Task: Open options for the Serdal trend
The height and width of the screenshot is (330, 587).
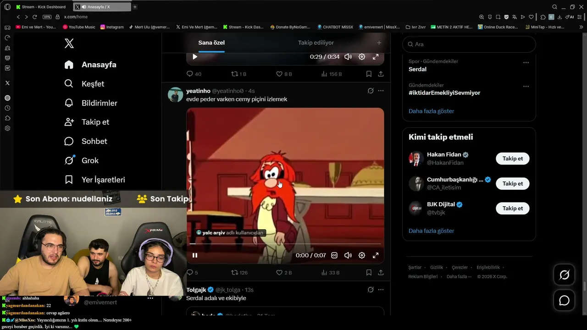Action: (526, 62)
